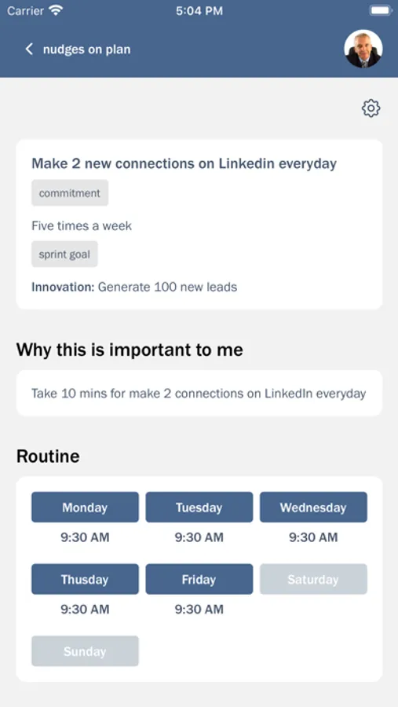
Task: Change the Monday 9:30 AM time
Action: [86, 537]
